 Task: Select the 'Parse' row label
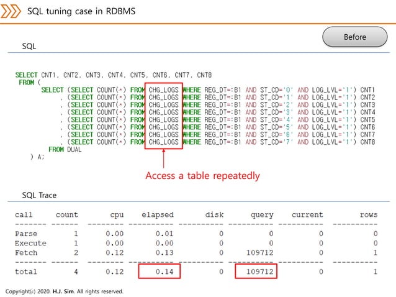pyautogui.click(x=26, y=234)
